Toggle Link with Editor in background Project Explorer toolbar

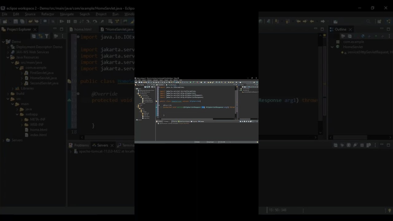coord(40,36)
